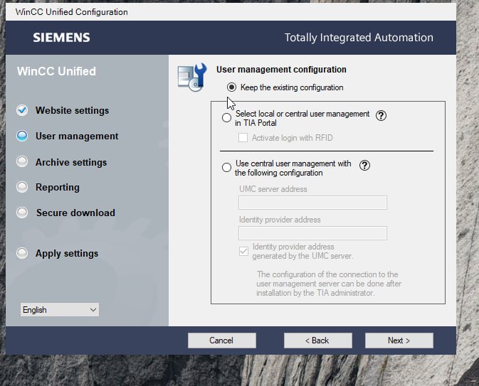The image size is (479, 386).
Task: Click the Reporting step indicator circle
Action: pos(22,187)
